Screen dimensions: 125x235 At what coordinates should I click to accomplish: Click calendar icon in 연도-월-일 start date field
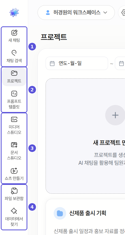click(52, 63)
